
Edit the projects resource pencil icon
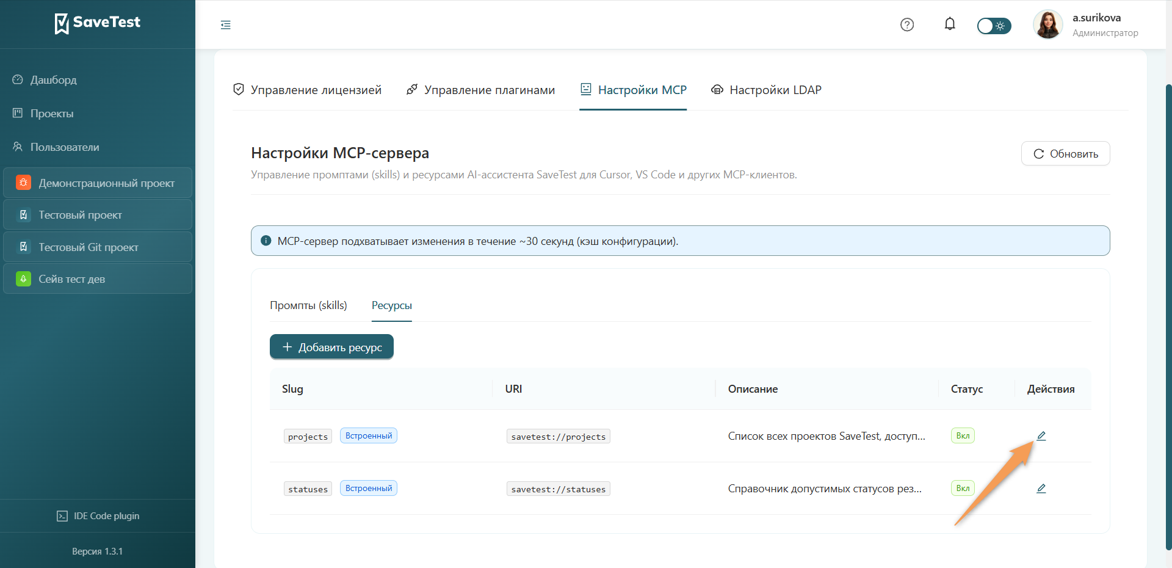(1041, 436)
